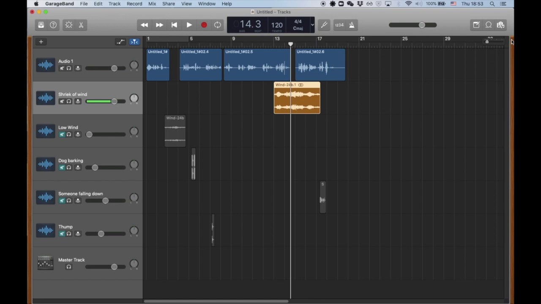Click the Fast Forward button
The width and height of the screenshot is (541, 304).
[x=159, y=25]
